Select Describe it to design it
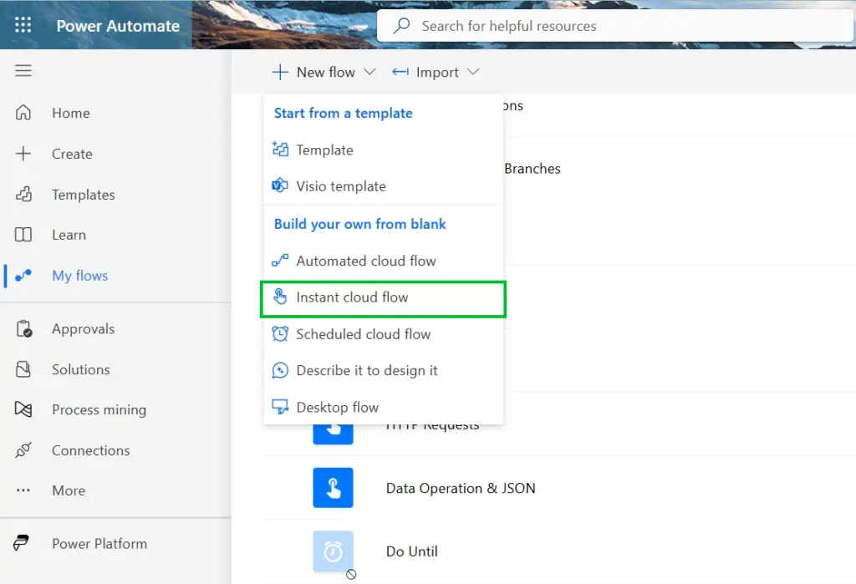Image resolution: width=856 pixels, height=584 pixels. point(383,371)
